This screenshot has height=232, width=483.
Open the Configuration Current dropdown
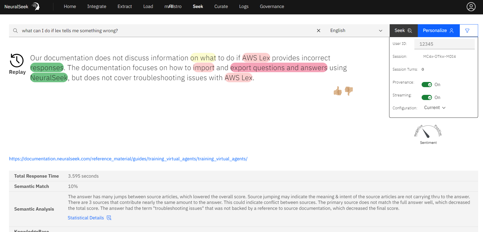pyautogui.click(x=435, y=108)
